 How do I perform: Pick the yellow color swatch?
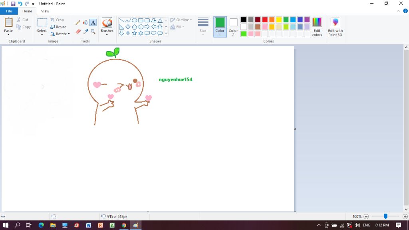(x=279, y=20)
